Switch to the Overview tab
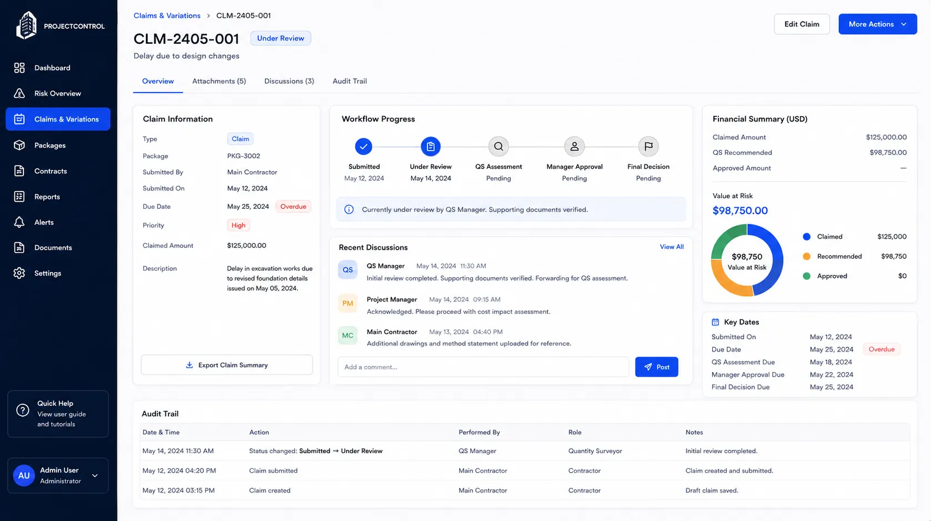Viewport: 931px width, 521px height. point(158,81)
